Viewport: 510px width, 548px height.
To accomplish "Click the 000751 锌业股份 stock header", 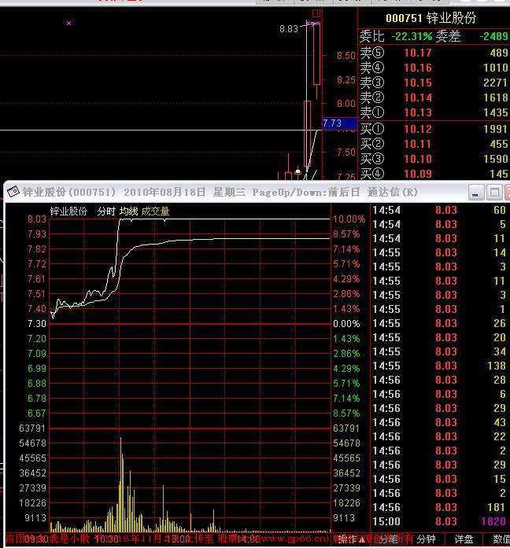I will (431, 18).
